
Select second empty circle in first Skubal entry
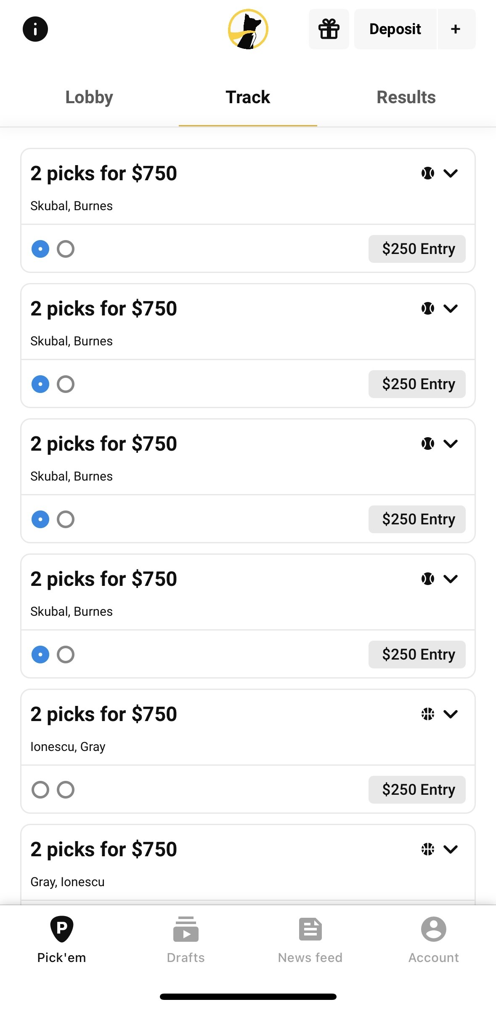click(66, 249)
